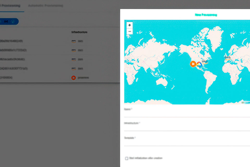Click the pencil icon in the blue pill button
This screenshot has width=250, height=167.
tap(13, 22)
